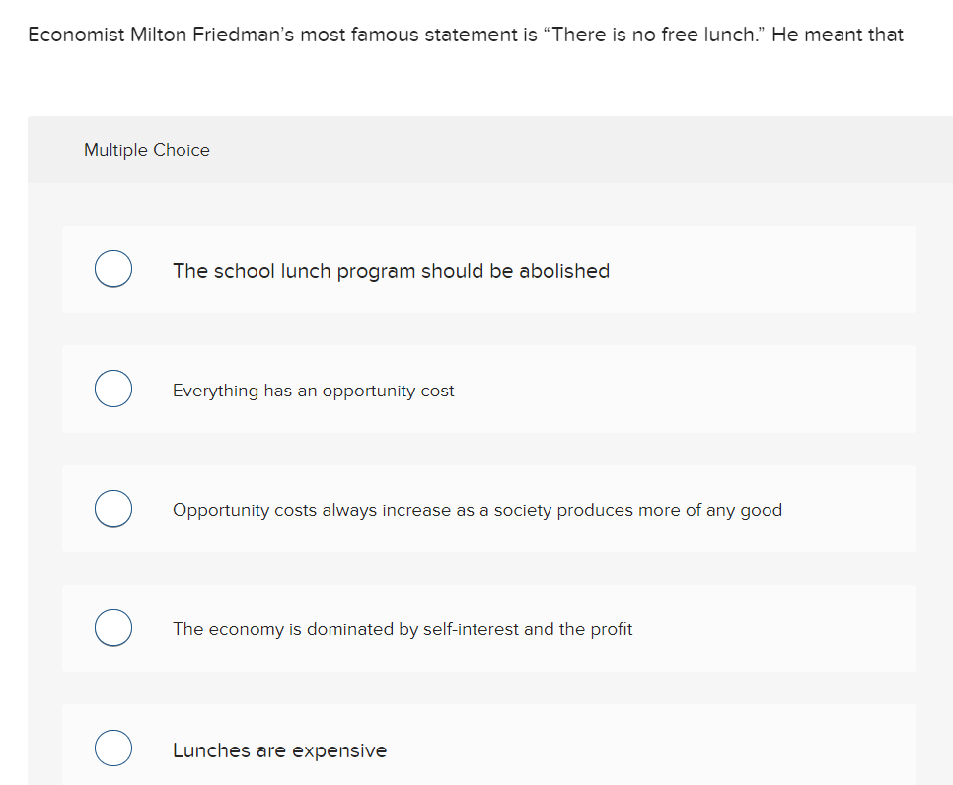This screenshot has height=785, width=953.
Task: Select the radio button for school lunch program answer
Action: (112, 268)
